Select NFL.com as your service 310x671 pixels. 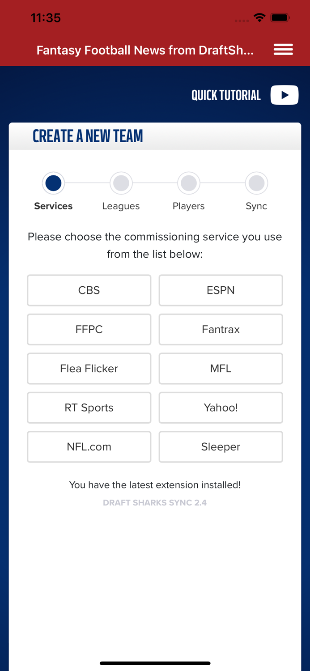[89, 446]
